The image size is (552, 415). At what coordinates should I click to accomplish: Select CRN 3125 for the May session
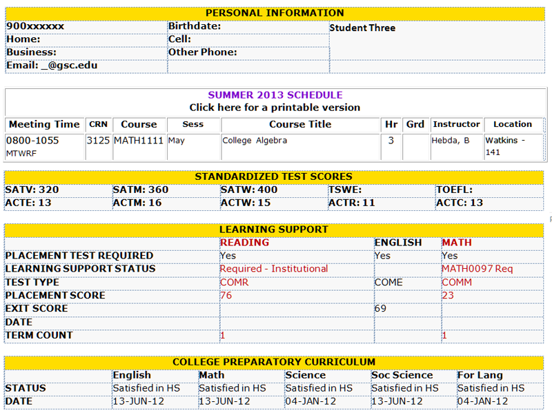click(x=97, y=139)
